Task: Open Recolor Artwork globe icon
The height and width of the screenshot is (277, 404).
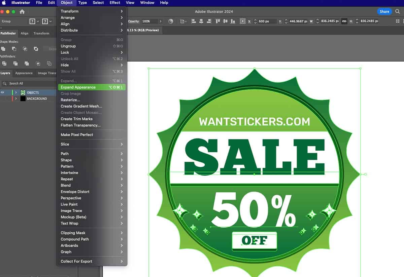Action: pyautogui.click(x=171, y=21)
